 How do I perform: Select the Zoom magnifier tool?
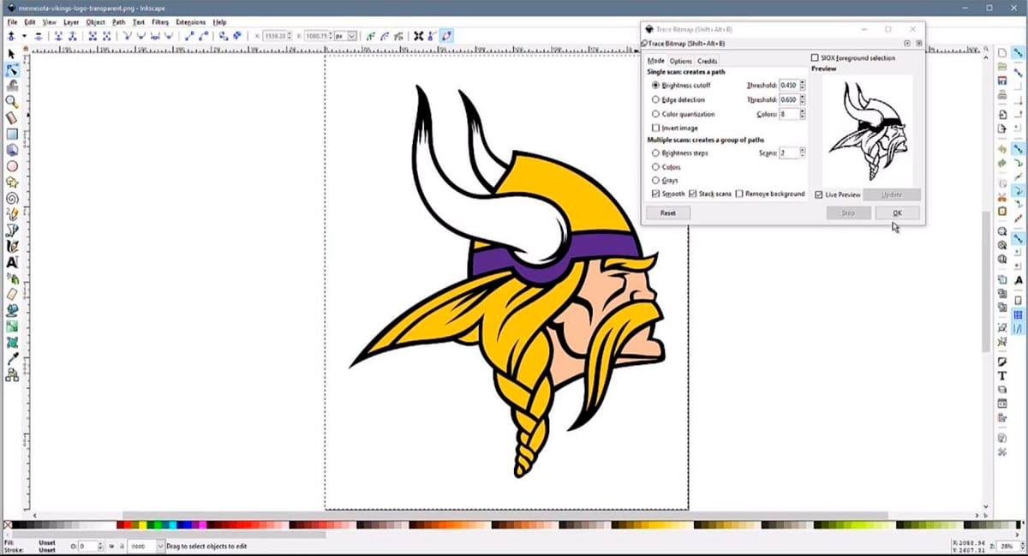tap(12, 102)
